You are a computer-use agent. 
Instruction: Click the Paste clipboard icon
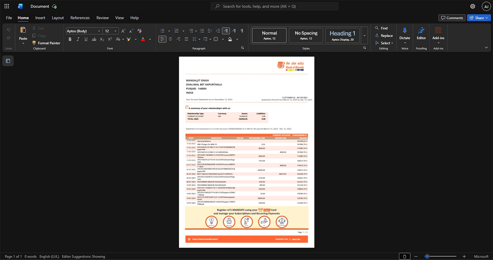[x=23, y=30]
